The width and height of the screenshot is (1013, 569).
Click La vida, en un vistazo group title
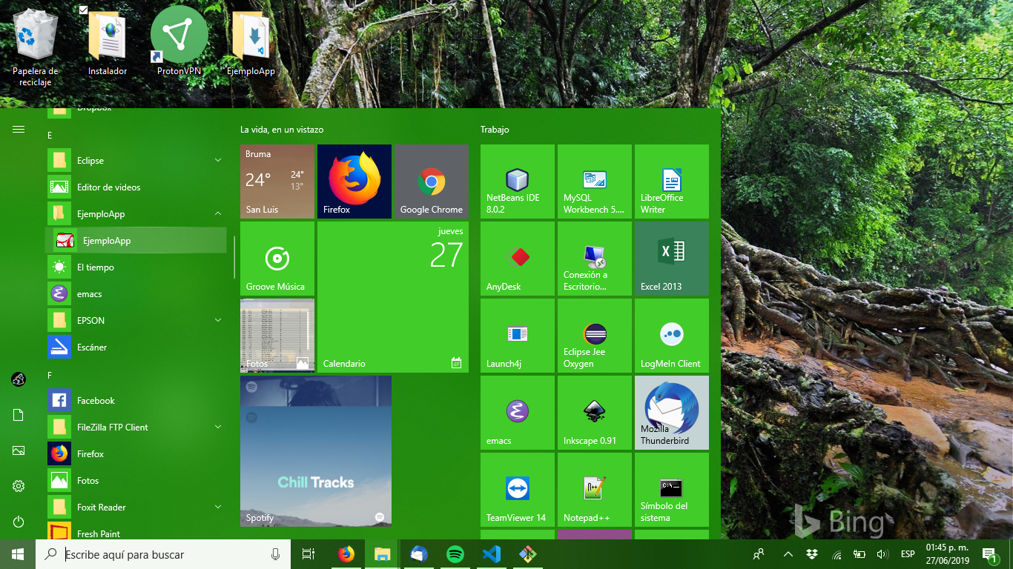tap(282, 130)
